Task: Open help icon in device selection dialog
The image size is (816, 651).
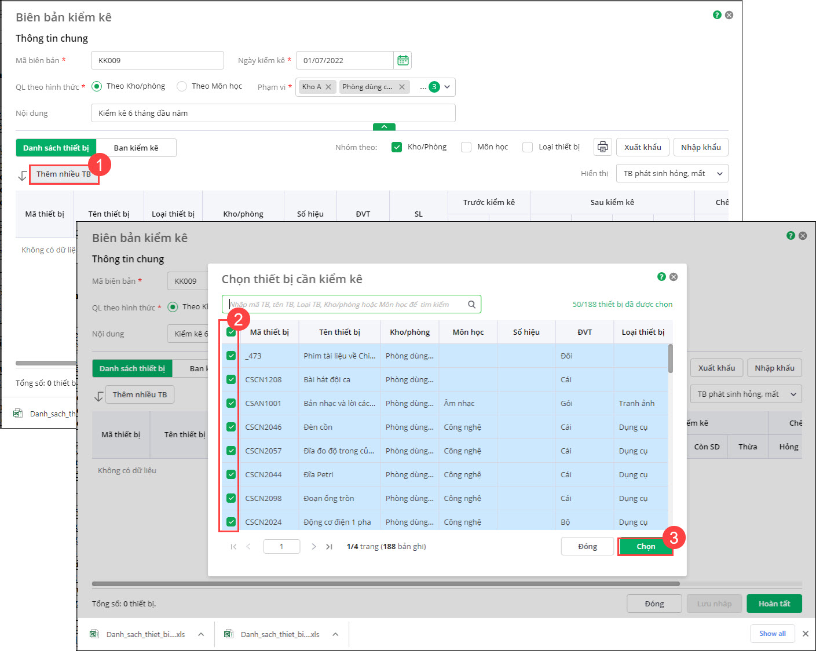Action: [x=661, y=277]
